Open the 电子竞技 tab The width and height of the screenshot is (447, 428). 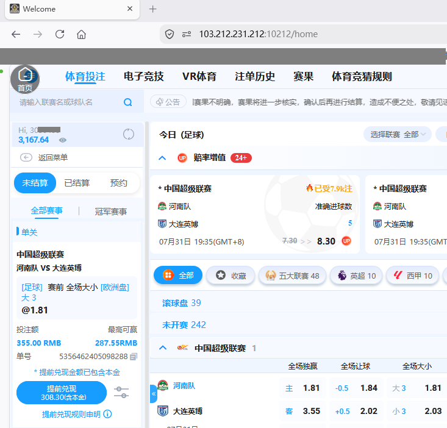[x=144, y=76]
